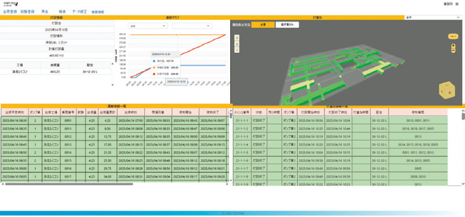The width and height of the screenshot is (465, 217).
Task: Click the 460.60 m3 planned volume value
Action: (x=56, y=55)
